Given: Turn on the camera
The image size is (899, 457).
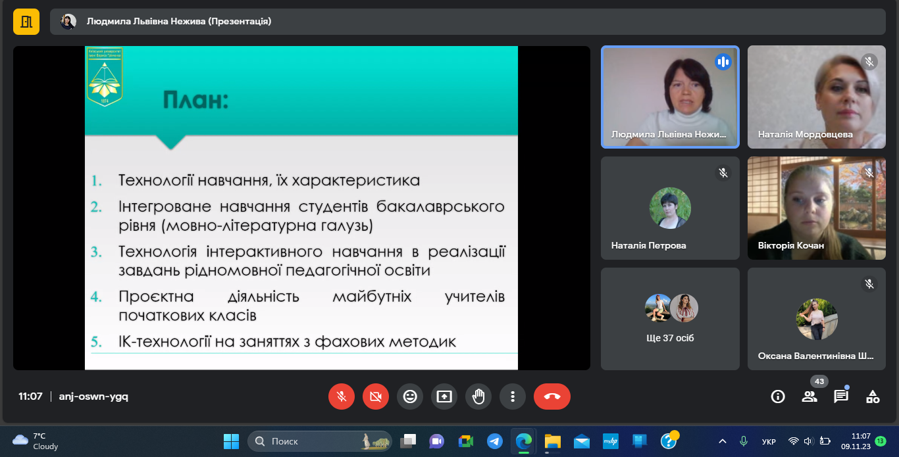Looking at the screenshot, I should coord(376,397).
